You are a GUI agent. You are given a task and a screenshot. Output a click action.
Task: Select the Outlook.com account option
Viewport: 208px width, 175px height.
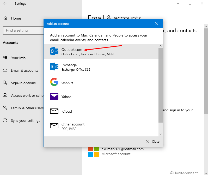tap(101, 52)
